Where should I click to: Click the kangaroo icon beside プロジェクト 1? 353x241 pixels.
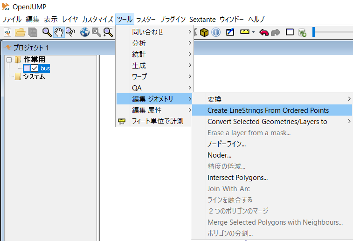tap(8, 48)
